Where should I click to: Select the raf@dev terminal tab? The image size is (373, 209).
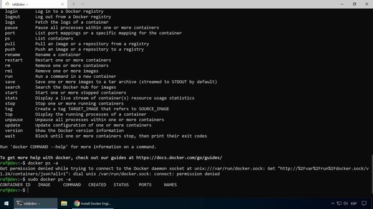coord(34,4)
